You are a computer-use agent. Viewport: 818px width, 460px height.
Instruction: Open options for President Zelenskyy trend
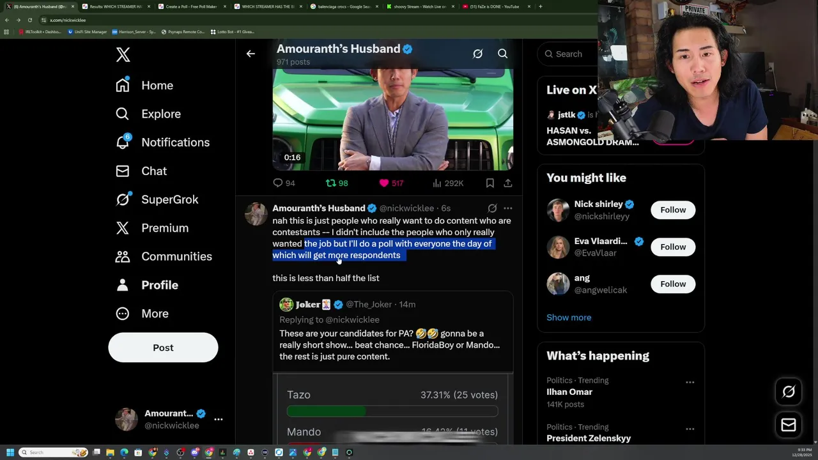tap(690, 429)
